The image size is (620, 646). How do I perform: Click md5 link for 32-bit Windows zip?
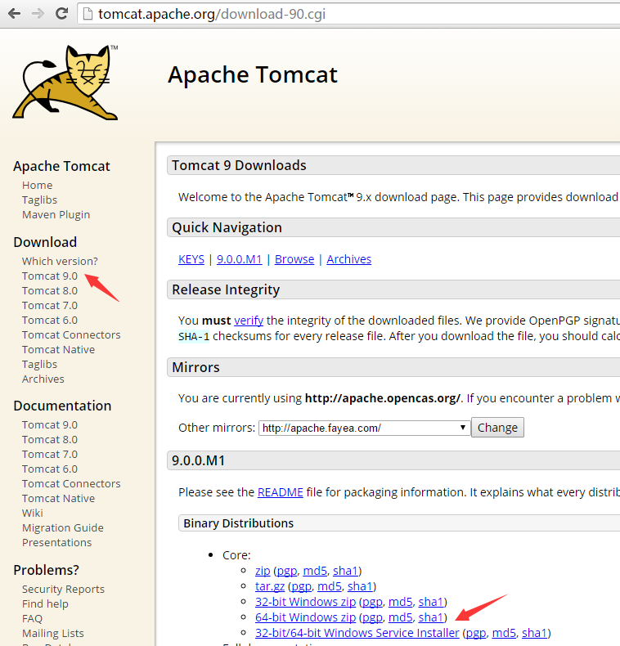tap(400, 602)
